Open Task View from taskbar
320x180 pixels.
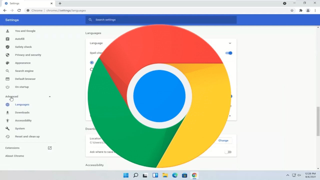[145, 175]
